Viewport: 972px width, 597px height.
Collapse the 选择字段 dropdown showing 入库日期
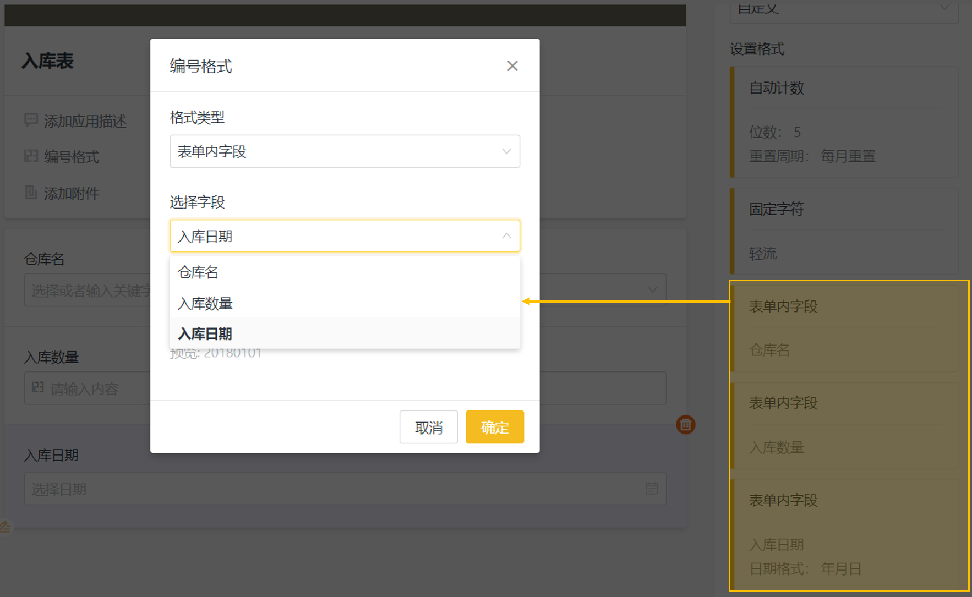pos(345,236)
